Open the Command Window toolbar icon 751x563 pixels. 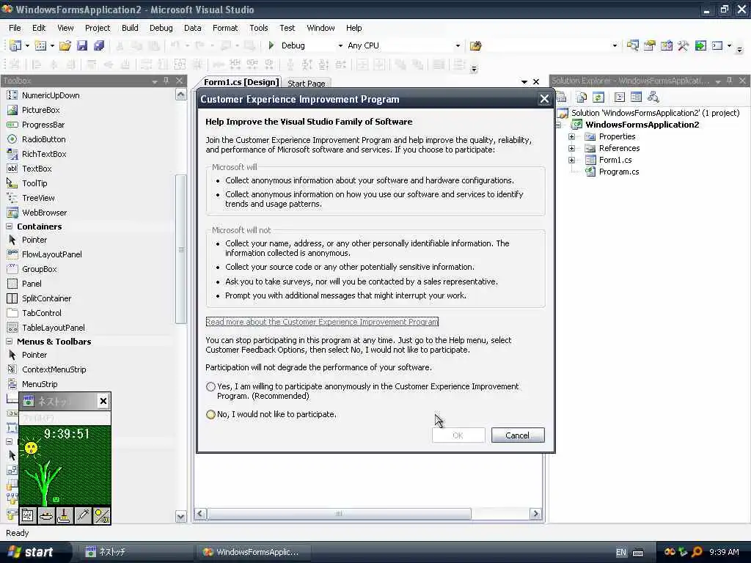pyautogui.click(x=717, y=45)
